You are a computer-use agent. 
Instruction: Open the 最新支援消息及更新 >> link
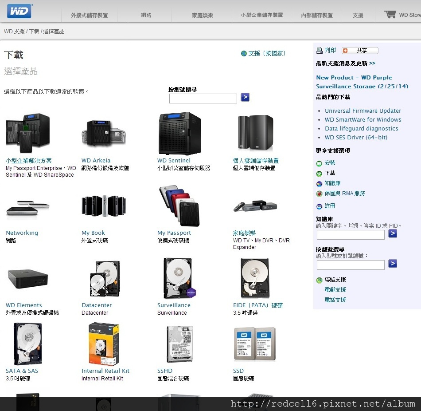coord(345,63)
